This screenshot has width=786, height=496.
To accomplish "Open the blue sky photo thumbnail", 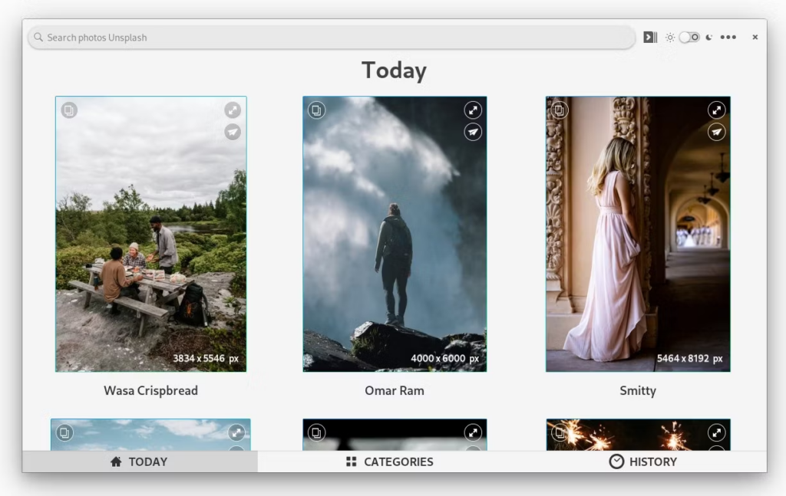I will [150, 435].
